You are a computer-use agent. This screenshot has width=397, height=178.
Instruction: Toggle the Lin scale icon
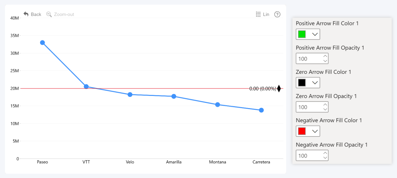point(259,14)
